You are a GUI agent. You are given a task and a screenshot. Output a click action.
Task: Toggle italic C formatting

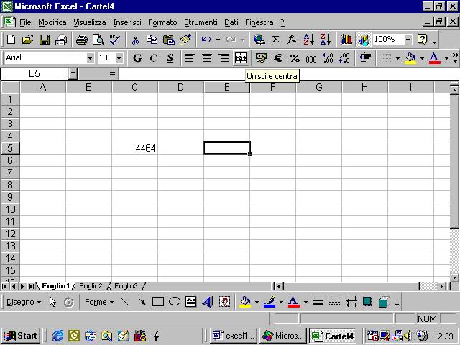154,58
